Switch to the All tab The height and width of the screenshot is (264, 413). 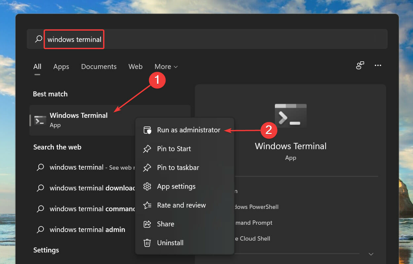(x=37, y=67)
